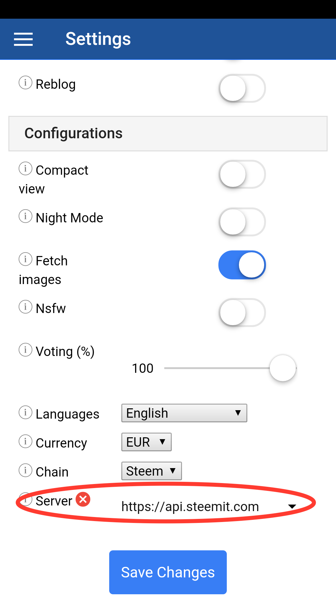
Task: Enable the Reblog toggle switch
Action: (x=242, y=88)
